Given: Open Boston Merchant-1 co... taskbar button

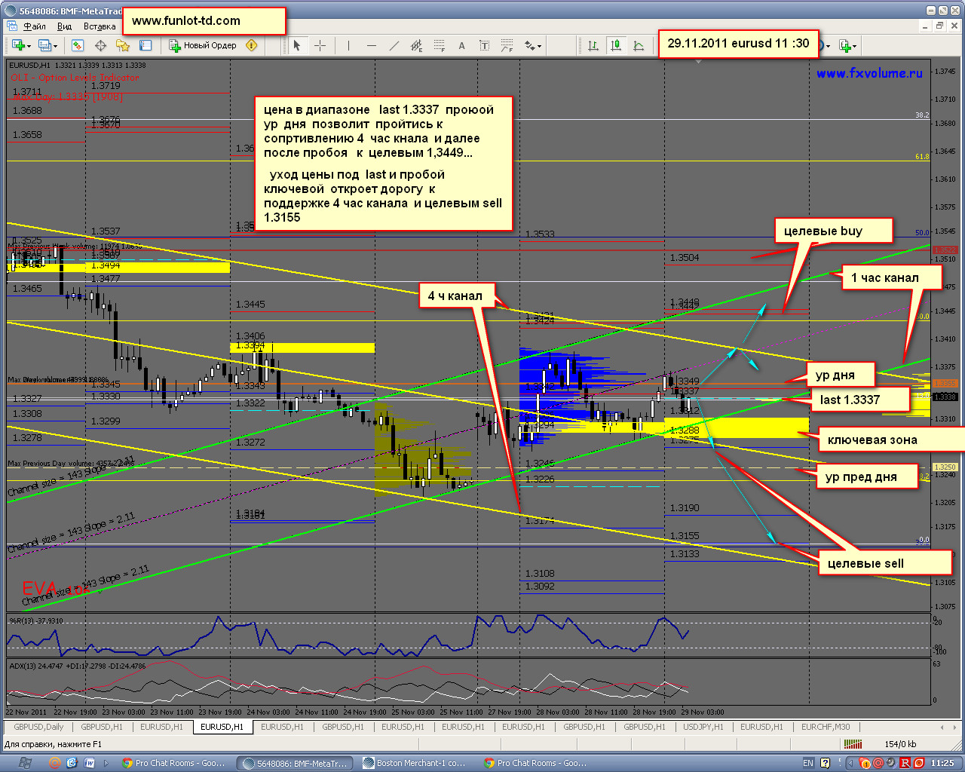Looking at the screenshot, I should [414, 763].
